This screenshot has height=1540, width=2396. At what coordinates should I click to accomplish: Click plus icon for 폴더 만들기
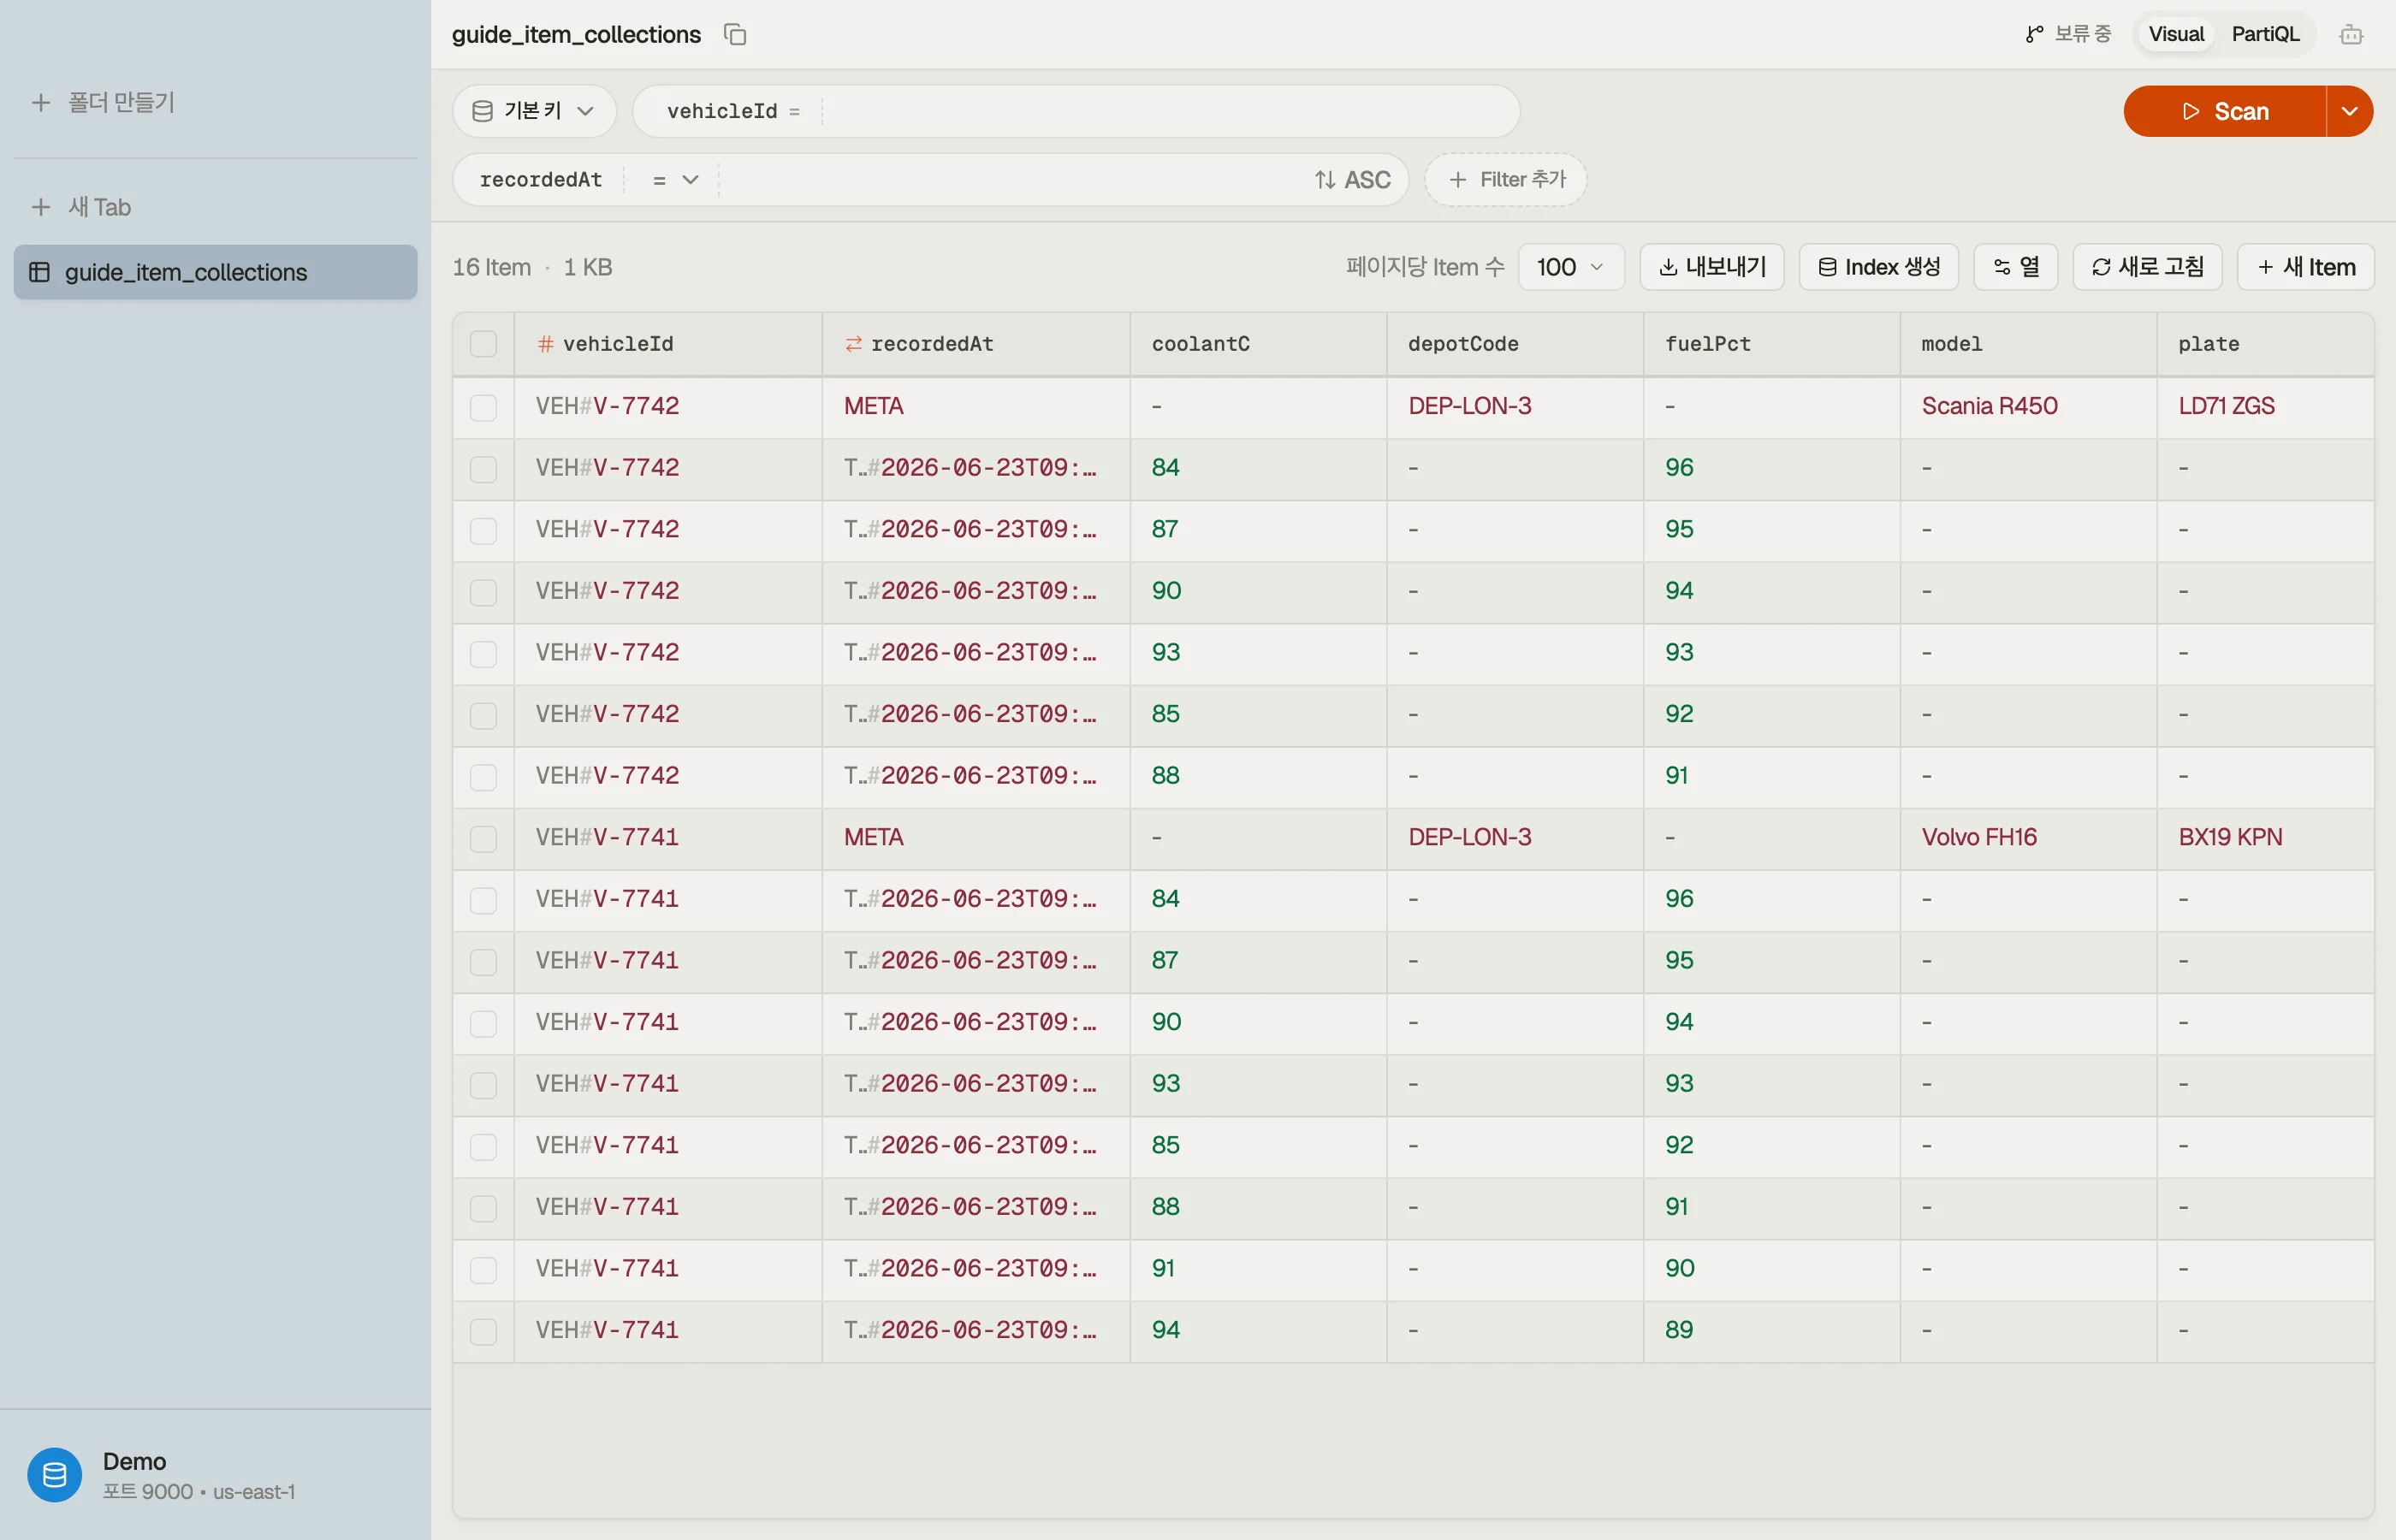[x=41, y=103]
